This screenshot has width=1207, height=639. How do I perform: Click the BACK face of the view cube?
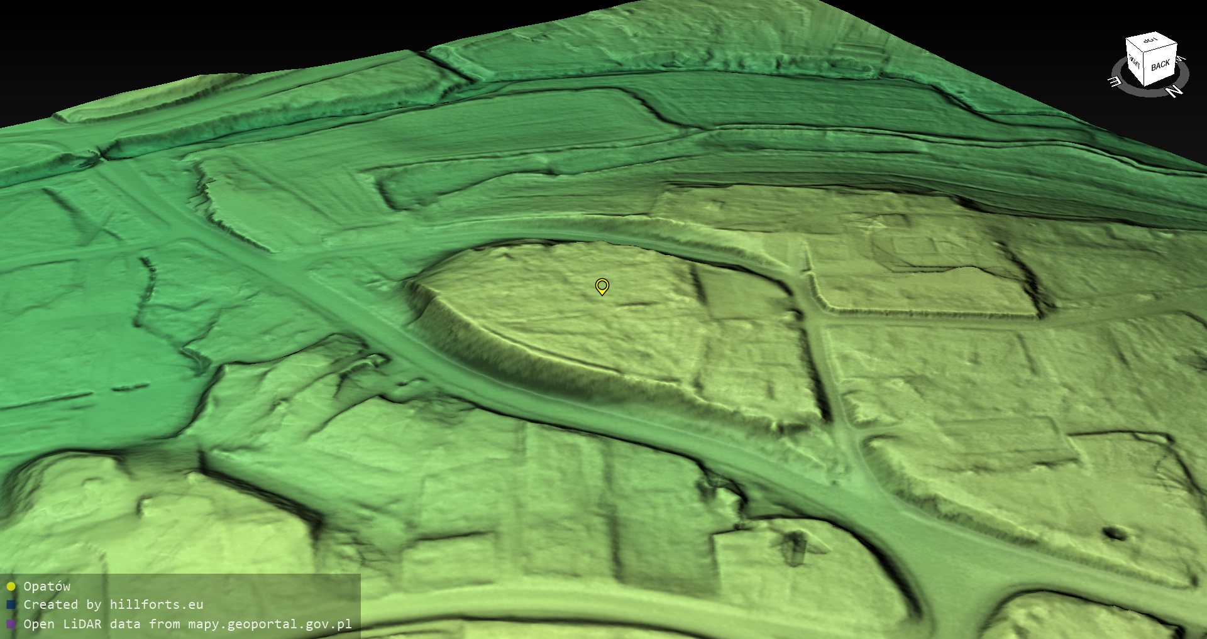pyautogui.click(x=1160, y=65)
